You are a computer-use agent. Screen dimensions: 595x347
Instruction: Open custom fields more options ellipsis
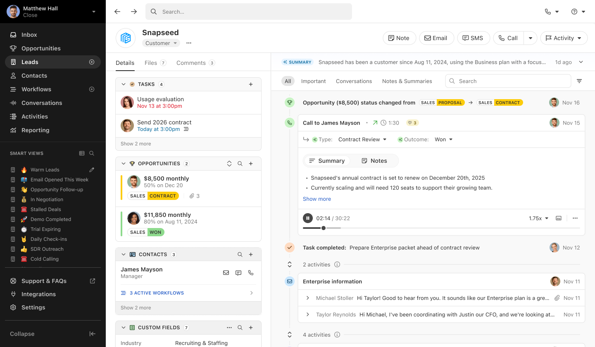[229, 328]
